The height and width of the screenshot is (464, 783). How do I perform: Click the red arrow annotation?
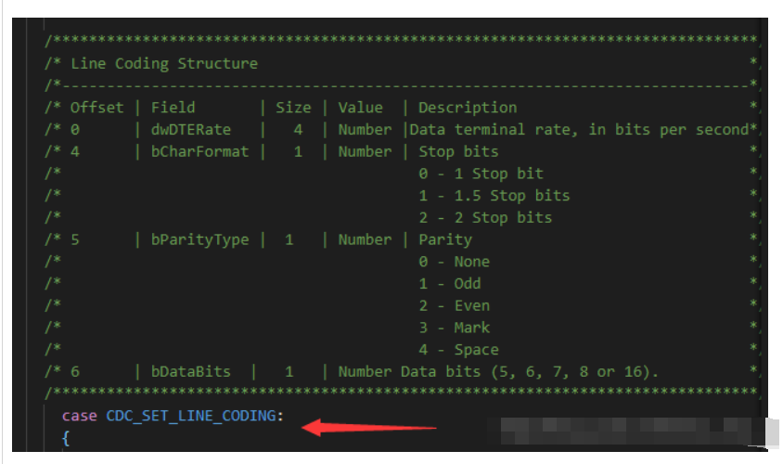pos(369,428)
